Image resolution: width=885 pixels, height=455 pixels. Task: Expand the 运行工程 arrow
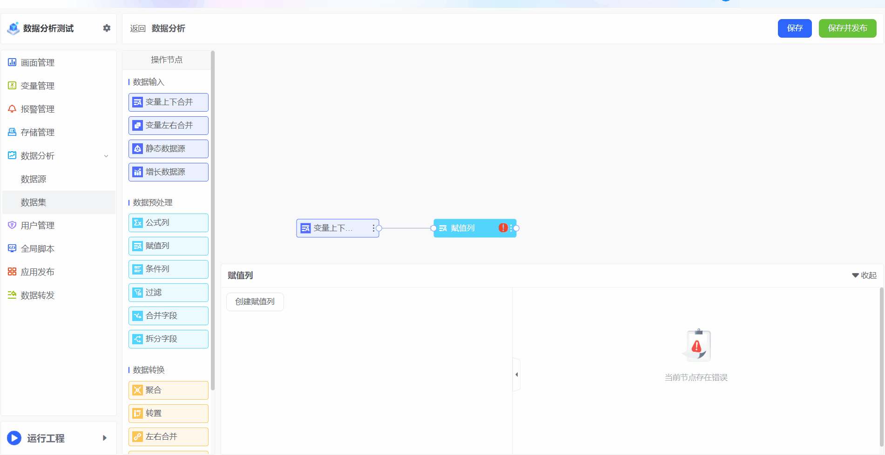click(x=105, y=438)
